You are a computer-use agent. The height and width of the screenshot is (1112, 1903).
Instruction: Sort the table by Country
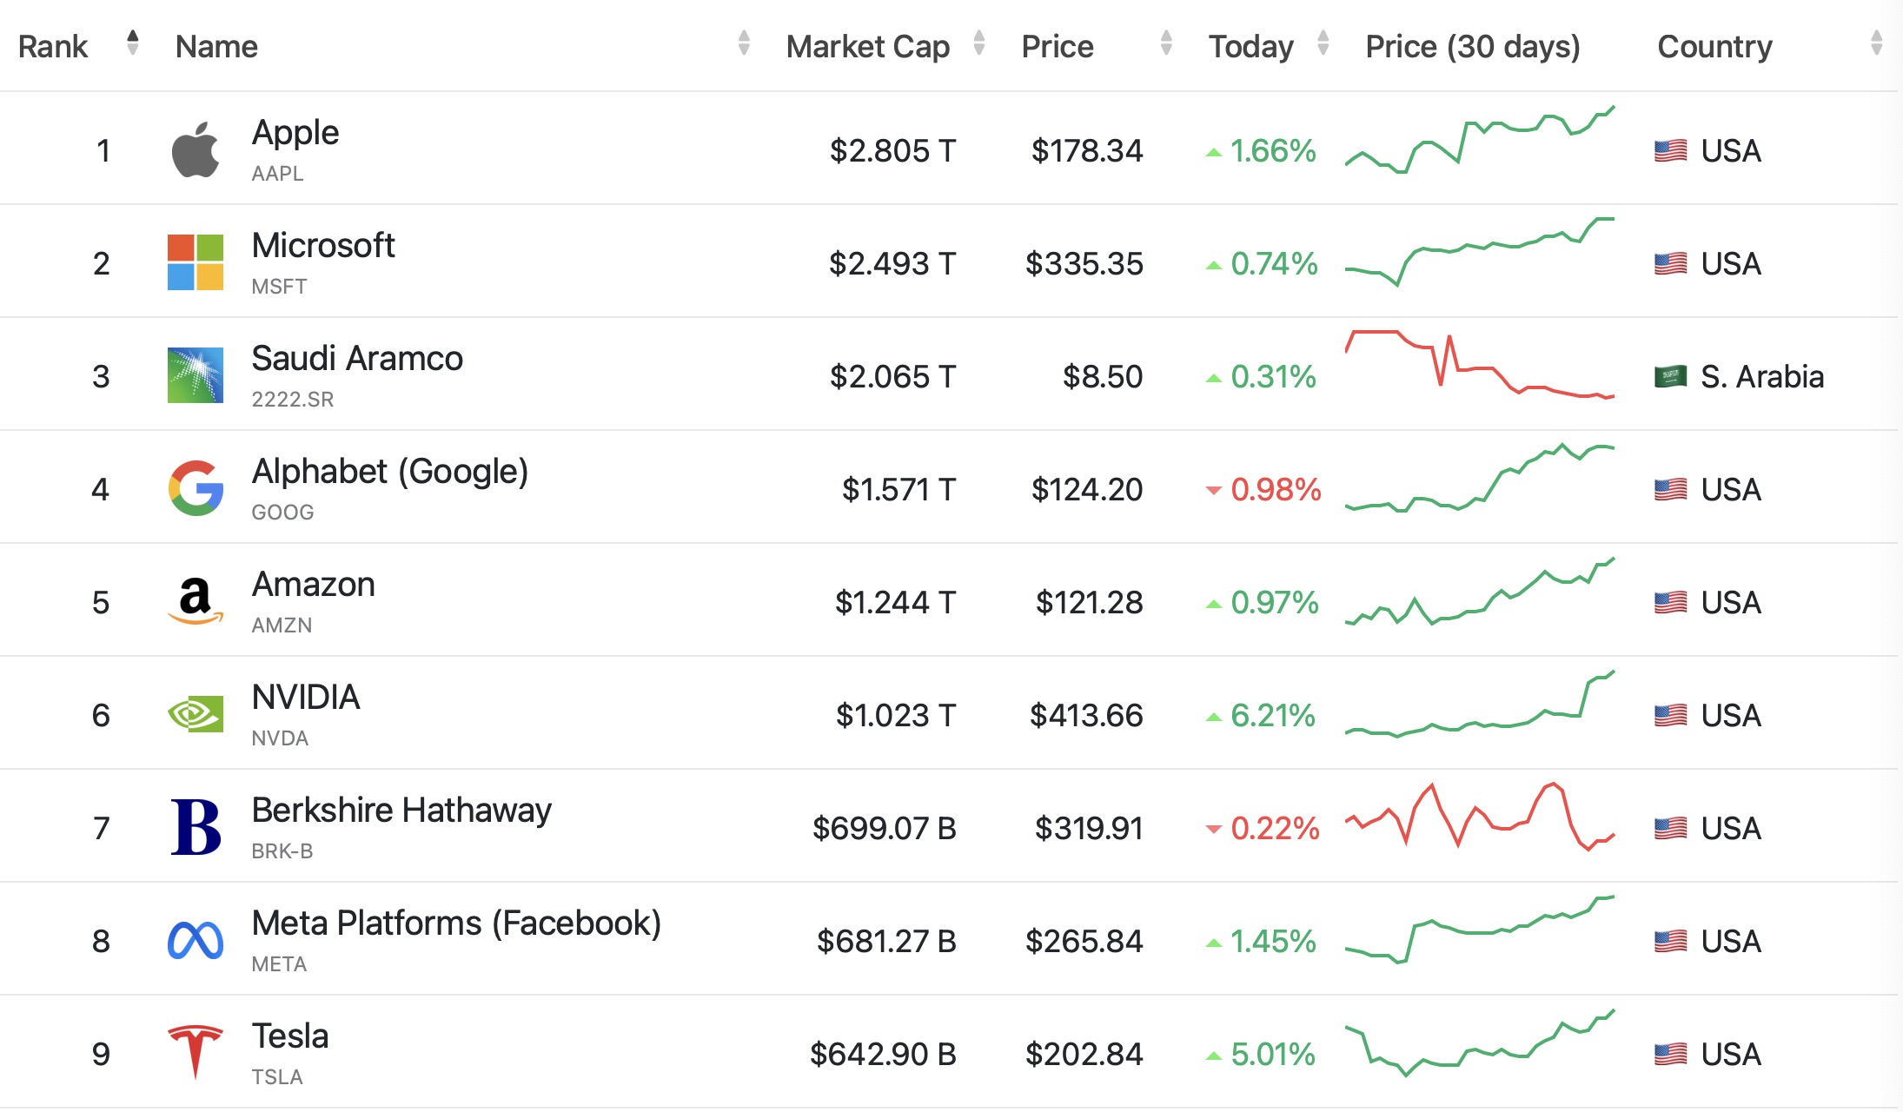click(1877, 43)
